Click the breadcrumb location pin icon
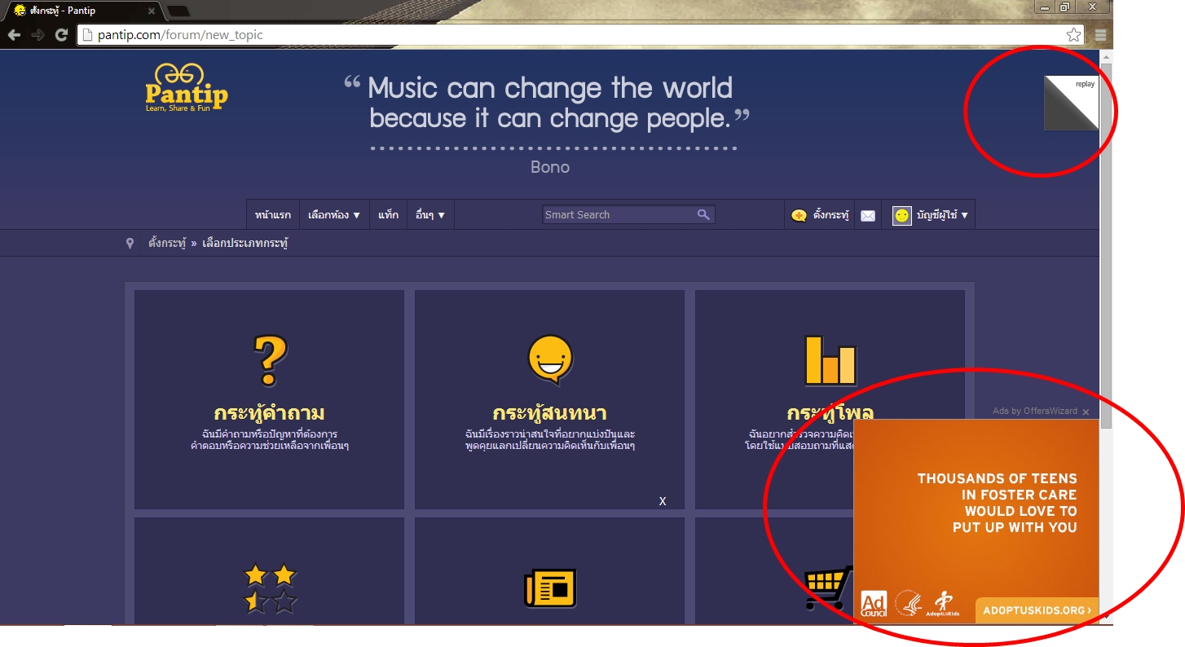This screenshot has width=1185, height=647. 130,243
